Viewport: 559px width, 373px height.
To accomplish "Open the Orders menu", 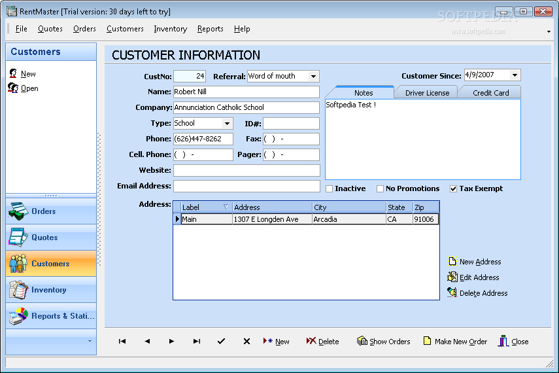I will (x=84, y=29).
